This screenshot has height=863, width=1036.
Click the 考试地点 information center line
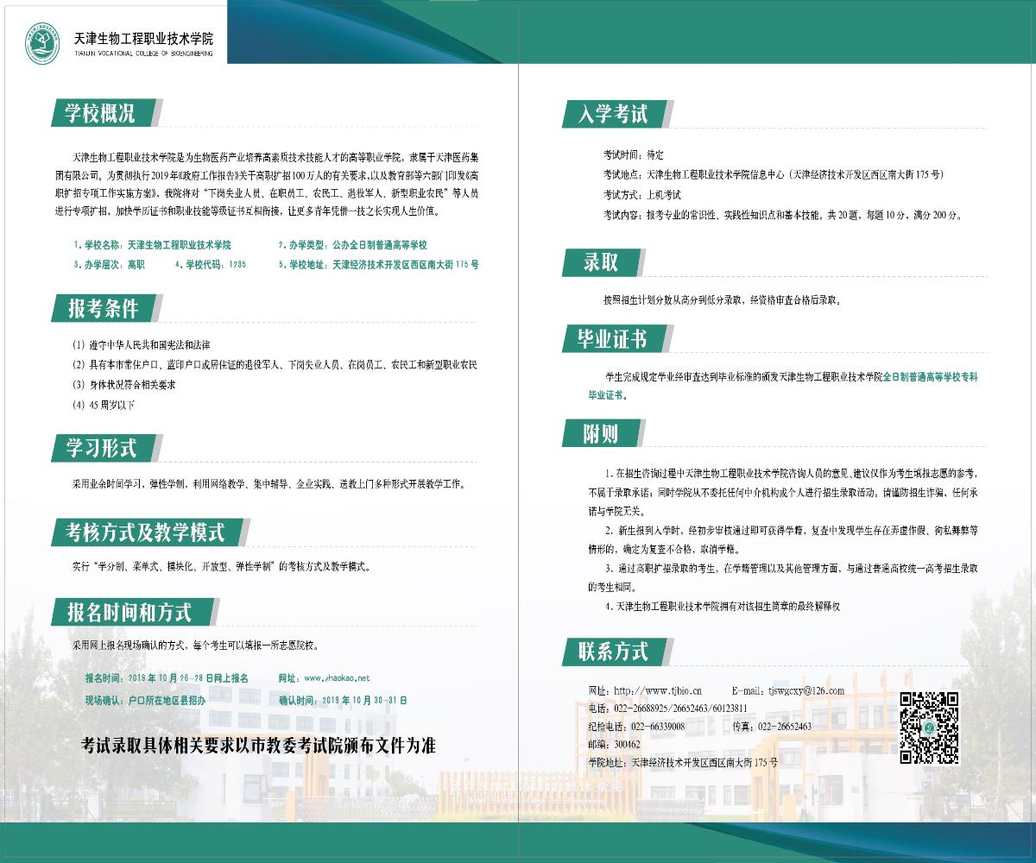(x=773, y=174)
